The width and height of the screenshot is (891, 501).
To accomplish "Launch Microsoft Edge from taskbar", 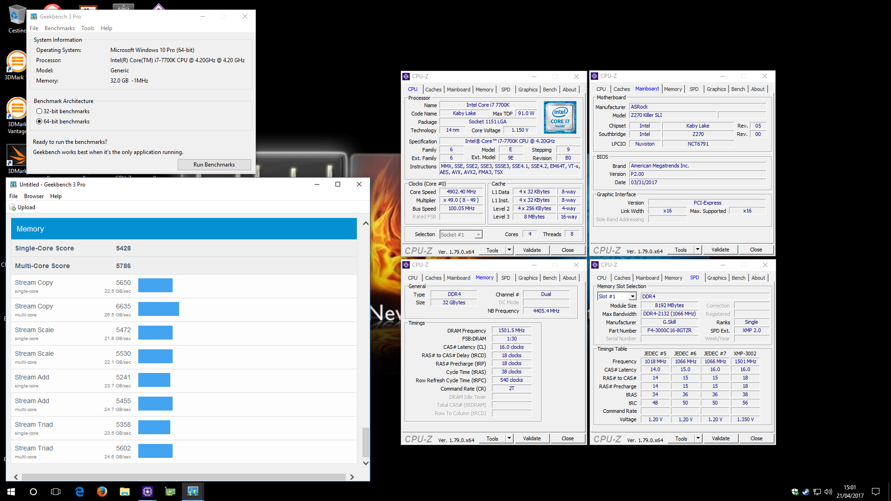I will [79, 491].
